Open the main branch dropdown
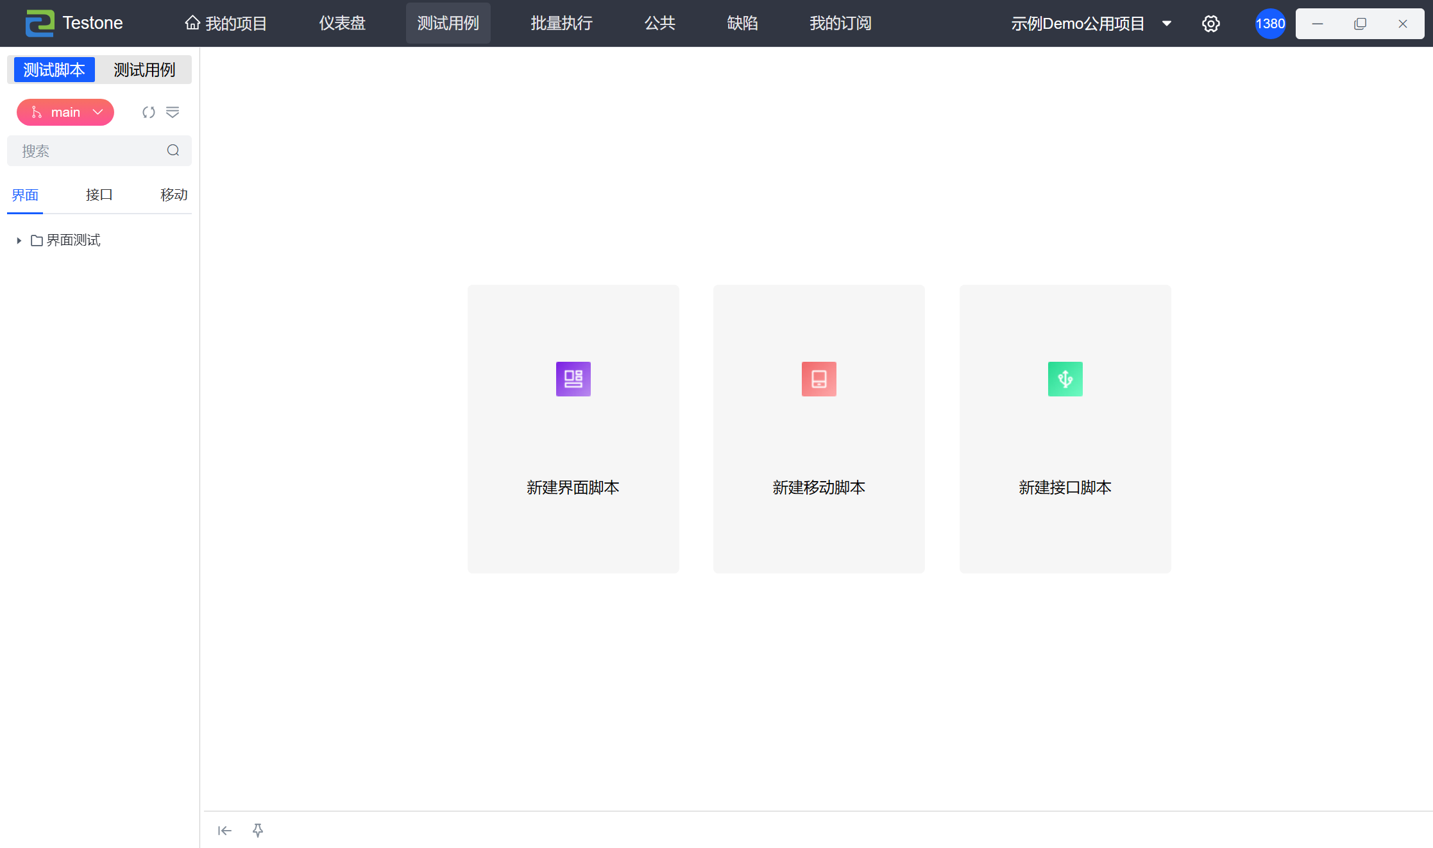This screenshot has width=1433, height=848. 65,112
